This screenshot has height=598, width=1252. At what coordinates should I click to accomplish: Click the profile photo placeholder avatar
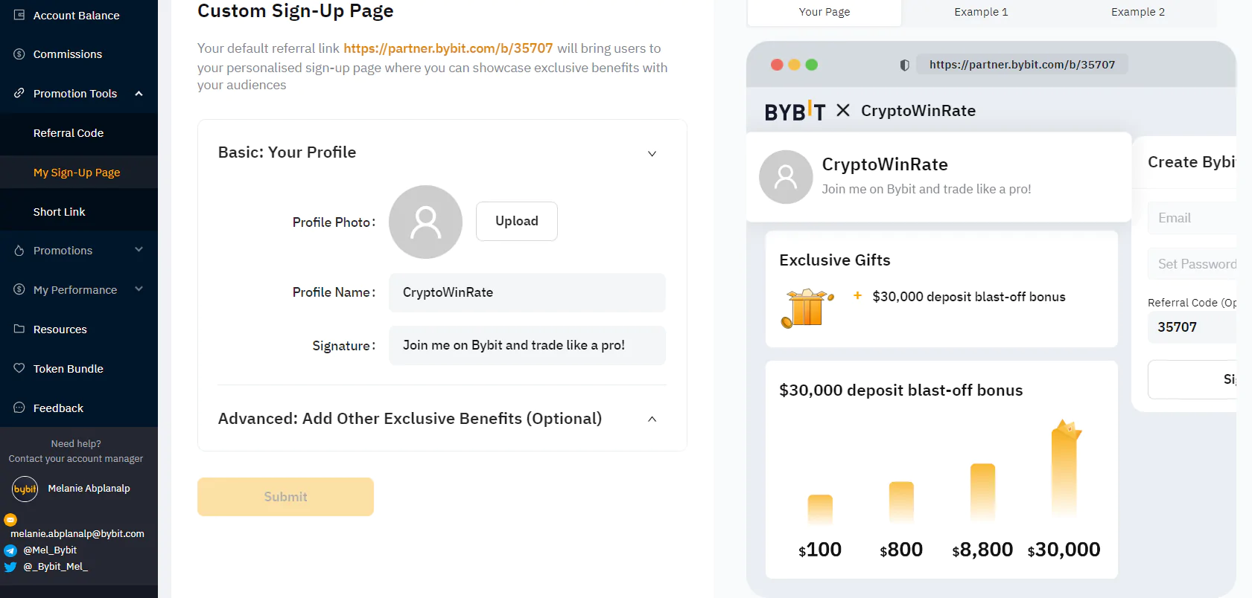coord(426,222)
